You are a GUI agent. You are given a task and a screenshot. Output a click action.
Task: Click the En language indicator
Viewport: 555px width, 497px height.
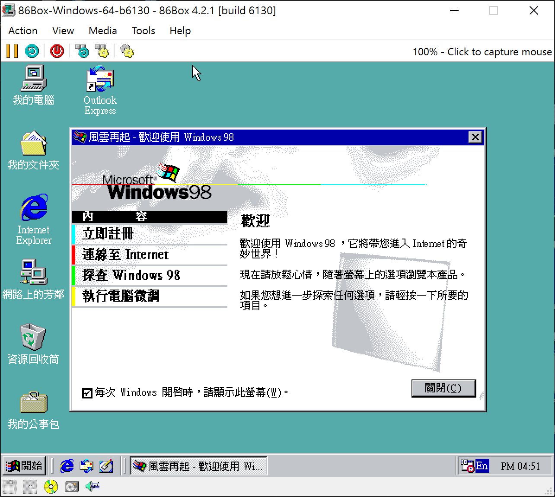pyautogui.click(x=482, y=466)
